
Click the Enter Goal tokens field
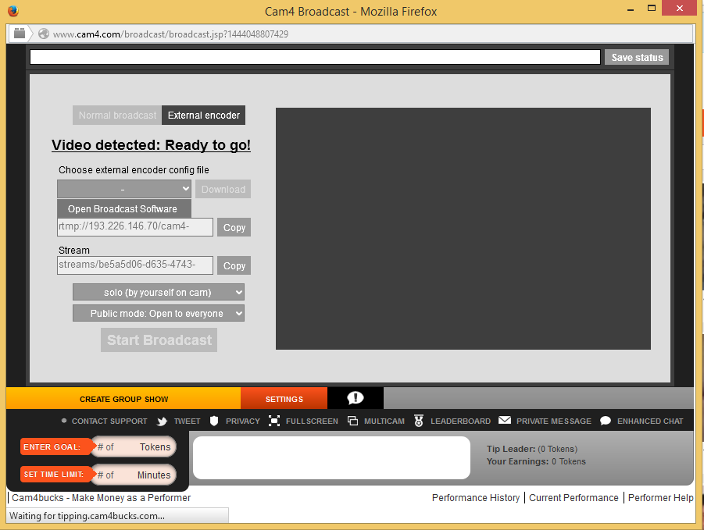click(133, 447)
